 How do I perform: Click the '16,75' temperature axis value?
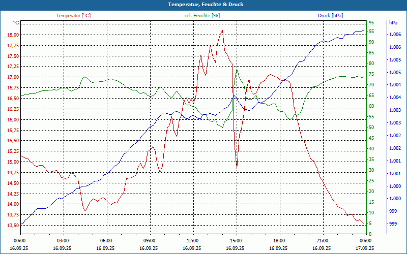(14, 88)
